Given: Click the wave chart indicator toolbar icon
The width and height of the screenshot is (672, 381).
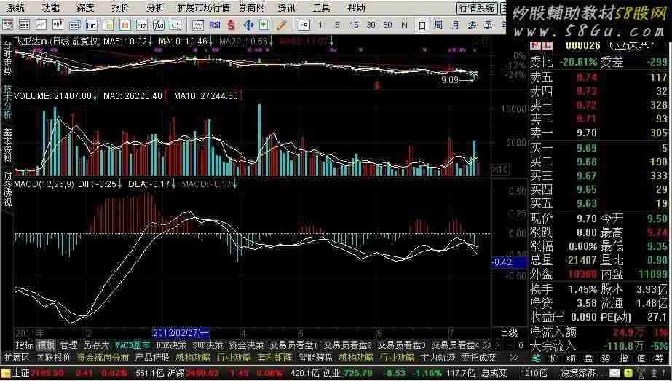Looking at the screenshot, I should 197,25.
